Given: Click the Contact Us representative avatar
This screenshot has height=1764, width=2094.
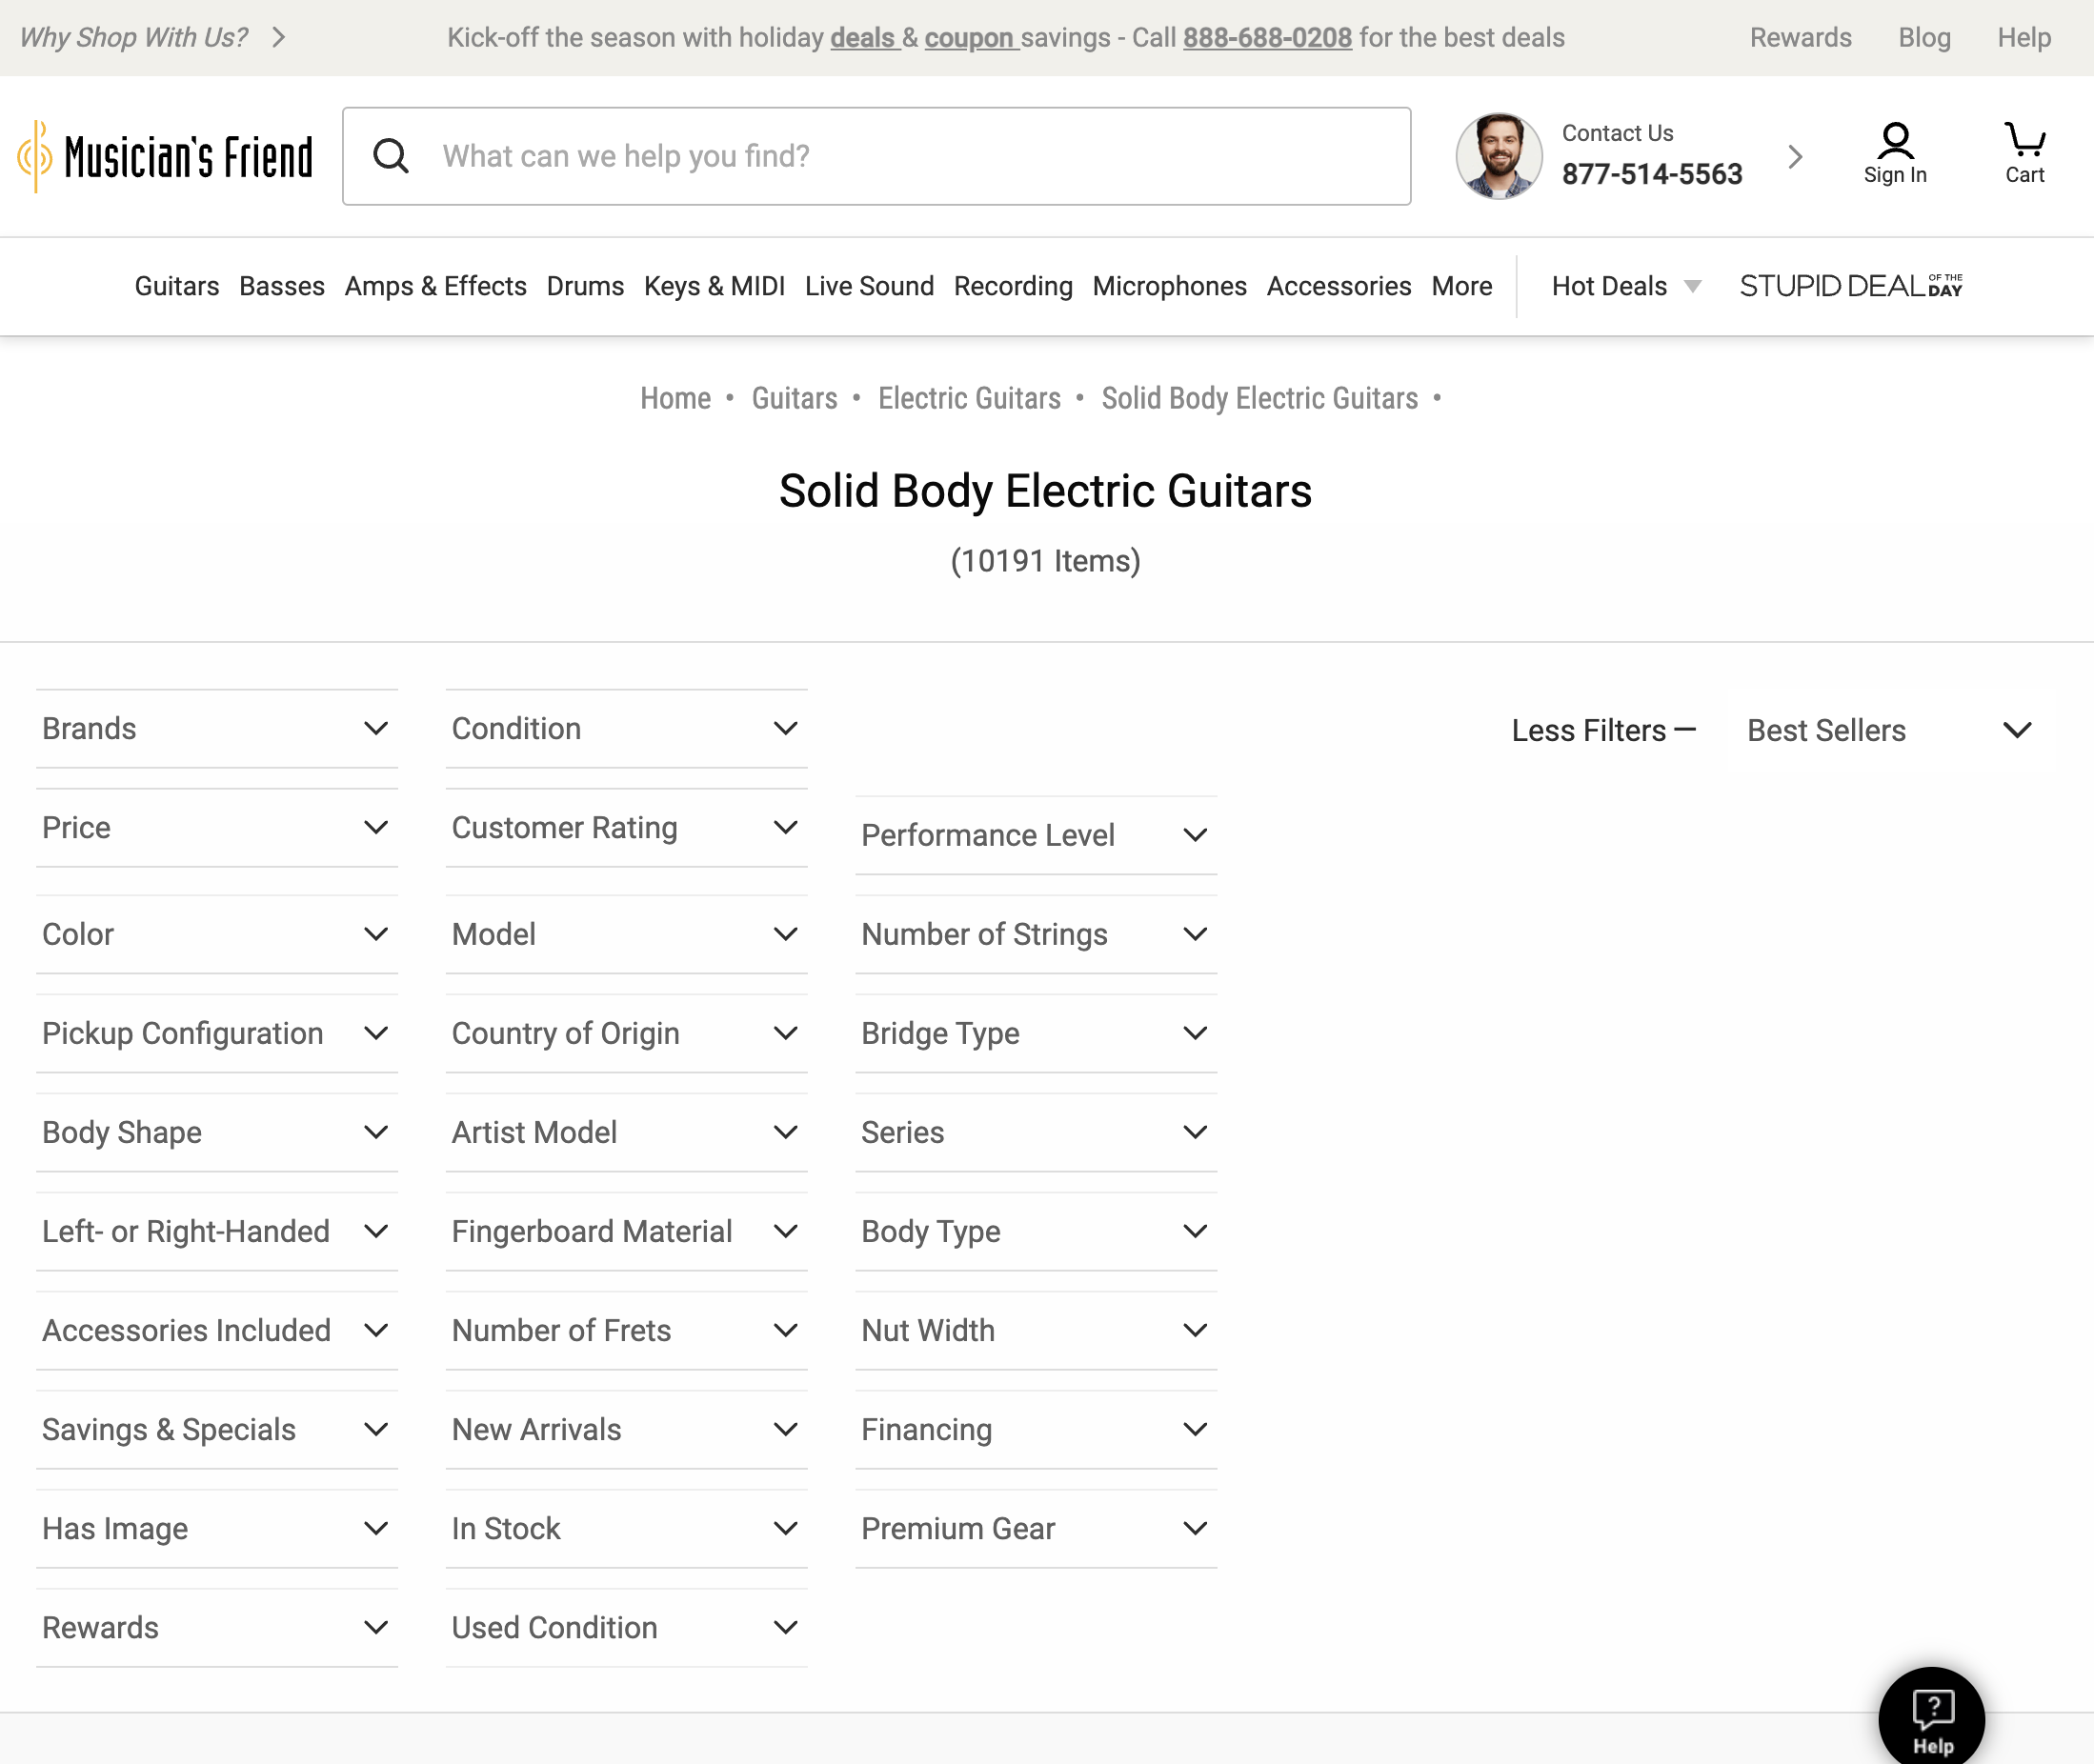Looking at the screenshot, I should (1497, 156).
